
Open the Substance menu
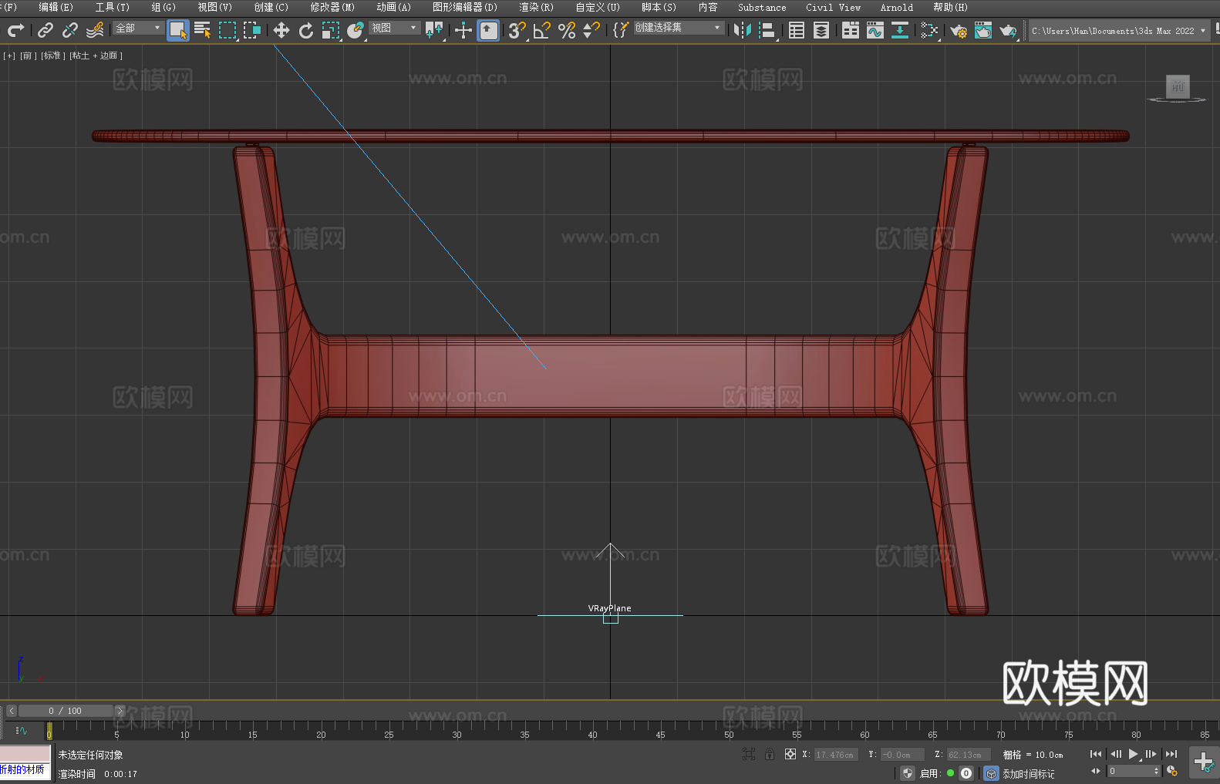[x=762, y=7]
